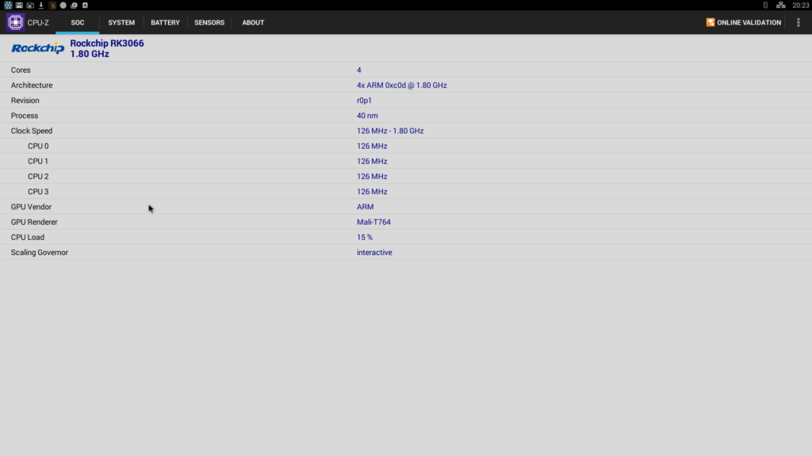The height and width of the screenshot is (456, 812).
Task: Tap the interactive governor value
Action: [374, 253]
